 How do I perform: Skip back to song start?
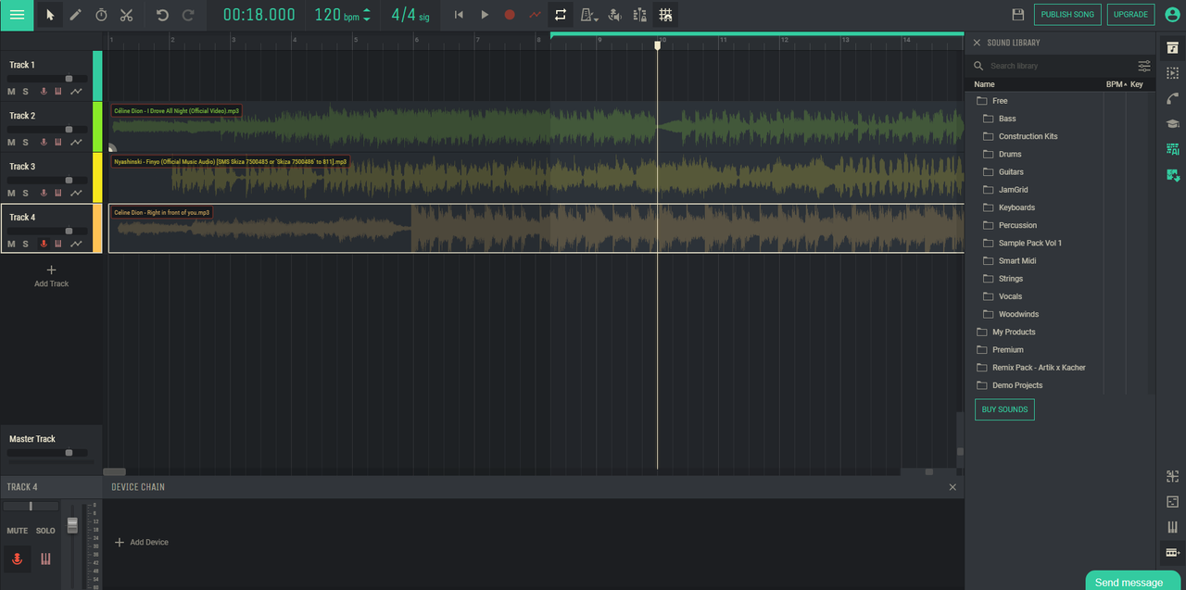point(459,15)
